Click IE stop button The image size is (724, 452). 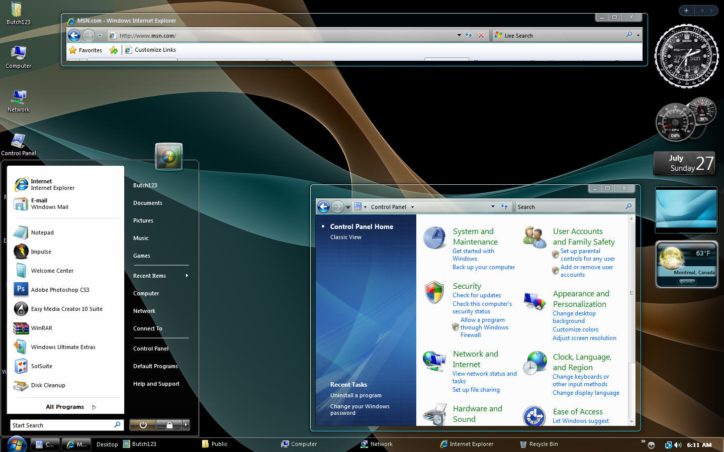coord(481,35)
